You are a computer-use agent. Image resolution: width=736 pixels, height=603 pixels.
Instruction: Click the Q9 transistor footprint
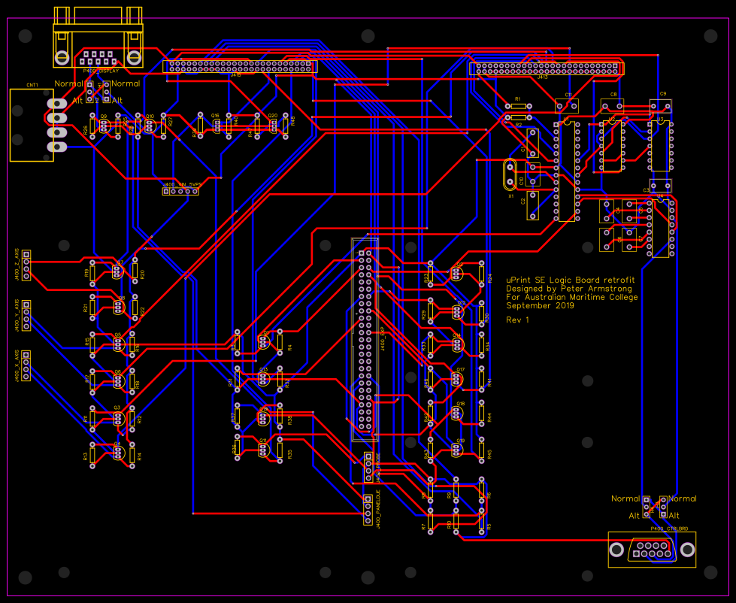click(104, 126)
